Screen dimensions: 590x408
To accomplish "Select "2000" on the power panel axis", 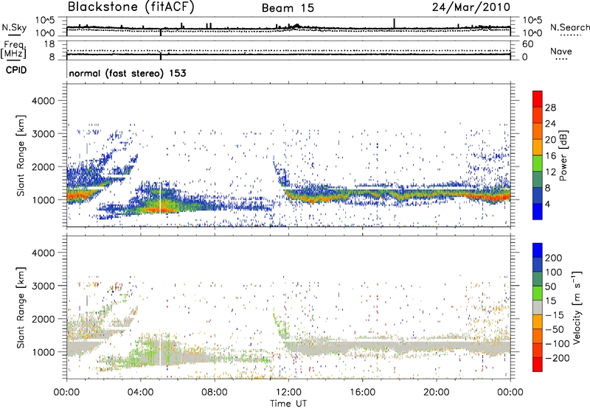I will (x=44, y=166).
